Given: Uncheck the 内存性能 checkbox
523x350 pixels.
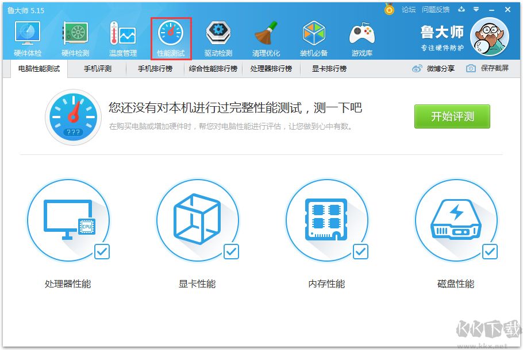Looking at the screenshot, I should point(360,251).
